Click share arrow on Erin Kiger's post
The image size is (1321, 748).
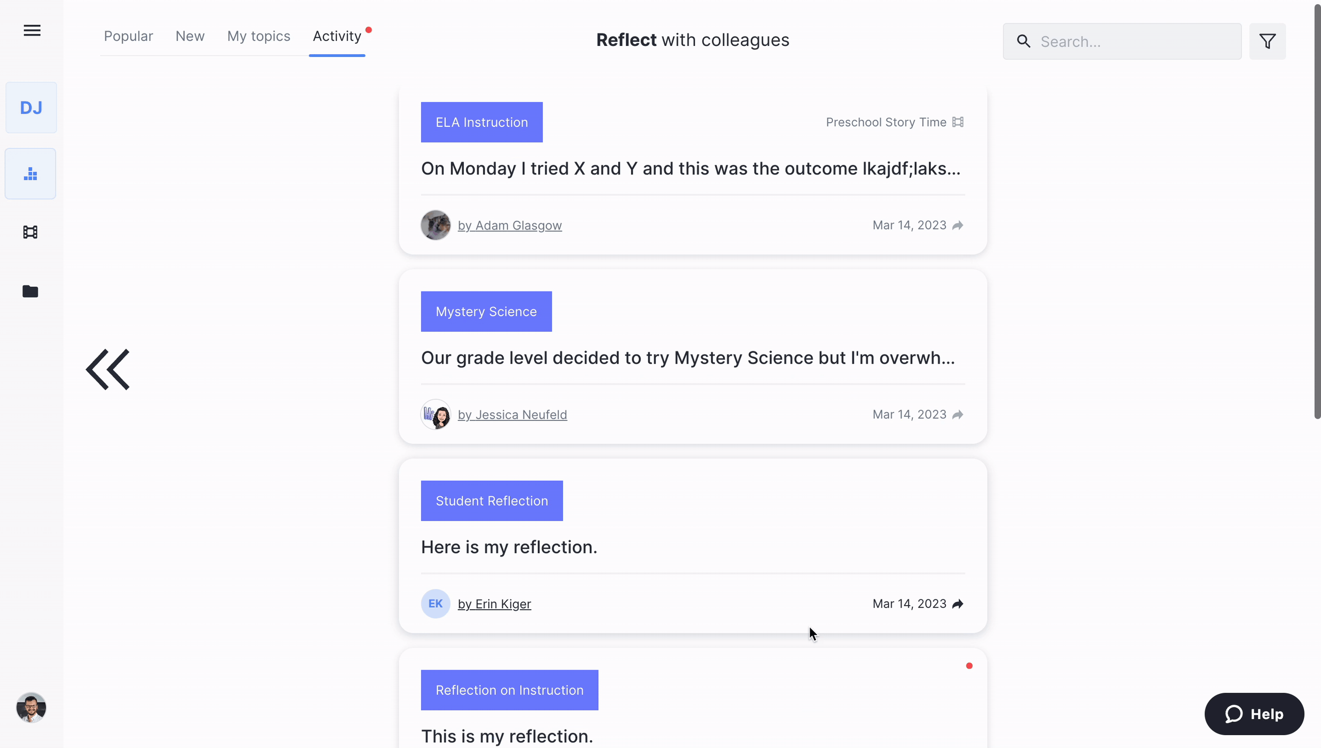point(958,604)
